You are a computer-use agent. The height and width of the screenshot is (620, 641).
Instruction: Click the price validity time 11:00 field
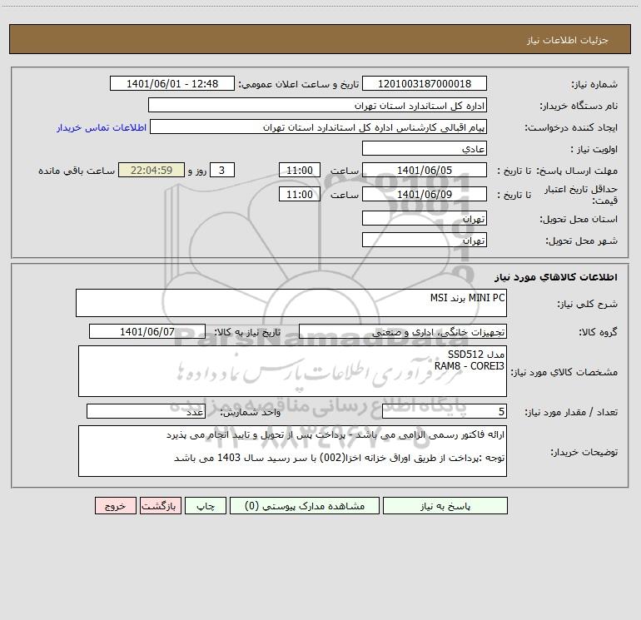tap(299, 195)
